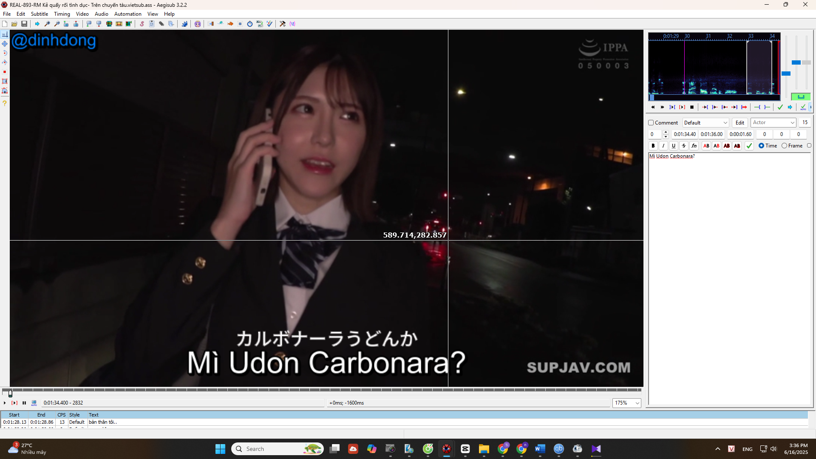The height and width of the screenshot is (459, 816).
Task: Click the audio stop playback button
Action: point(692,107)
